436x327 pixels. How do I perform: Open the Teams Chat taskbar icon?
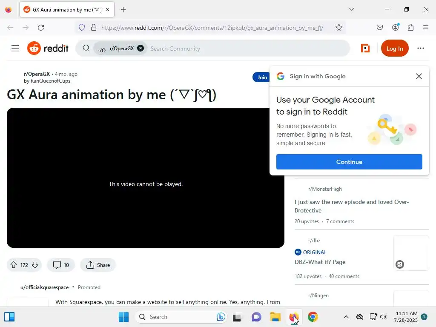coord(256,317)
